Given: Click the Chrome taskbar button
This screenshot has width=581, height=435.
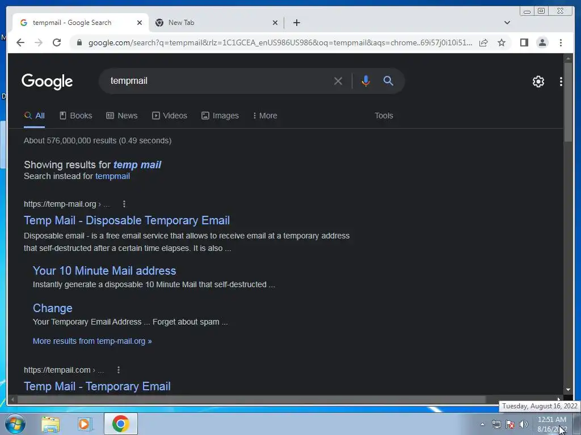Looking at the screenshot, I should [121, 424].
